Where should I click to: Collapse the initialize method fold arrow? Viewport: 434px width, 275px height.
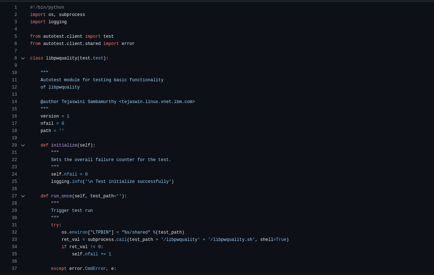tap(23, 145)
